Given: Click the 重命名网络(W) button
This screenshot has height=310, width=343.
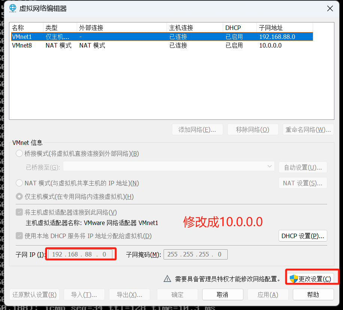Looking at the screenshot, I should point(308,130).
